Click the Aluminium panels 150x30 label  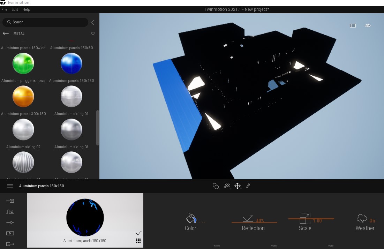[x=71, y=48]
